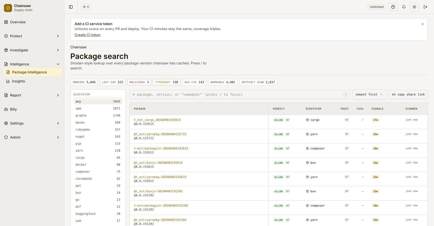
Task: Expand the Investigate section chevron
Action: [58, 50]
